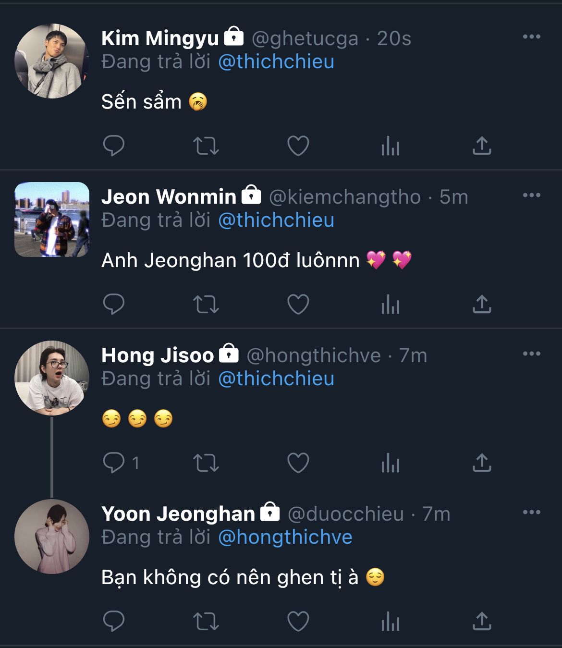The width and height of the screenshot is (562, 648).
Task: Open the @thichchieu mention in Kim Mingyu's tweet
Action: [276, 62]
